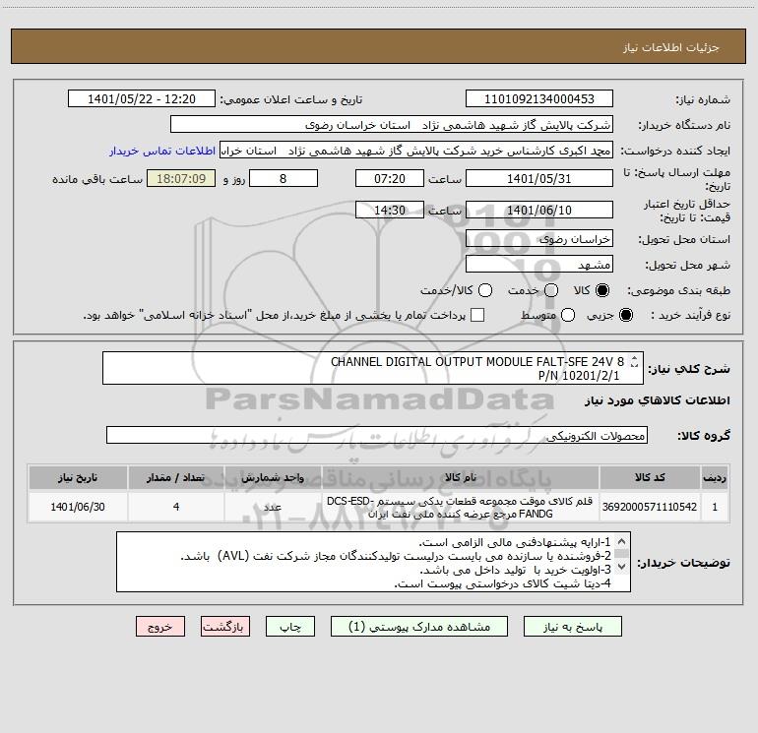The height and width of the screenshot is (733, 758).
Task: Click the stepper arrows in شرح کلی نیاز box
Action: 635,361
